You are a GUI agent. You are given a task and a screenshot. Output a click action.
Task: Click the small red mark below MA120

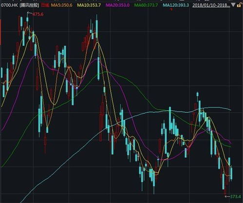coord(171,9)
